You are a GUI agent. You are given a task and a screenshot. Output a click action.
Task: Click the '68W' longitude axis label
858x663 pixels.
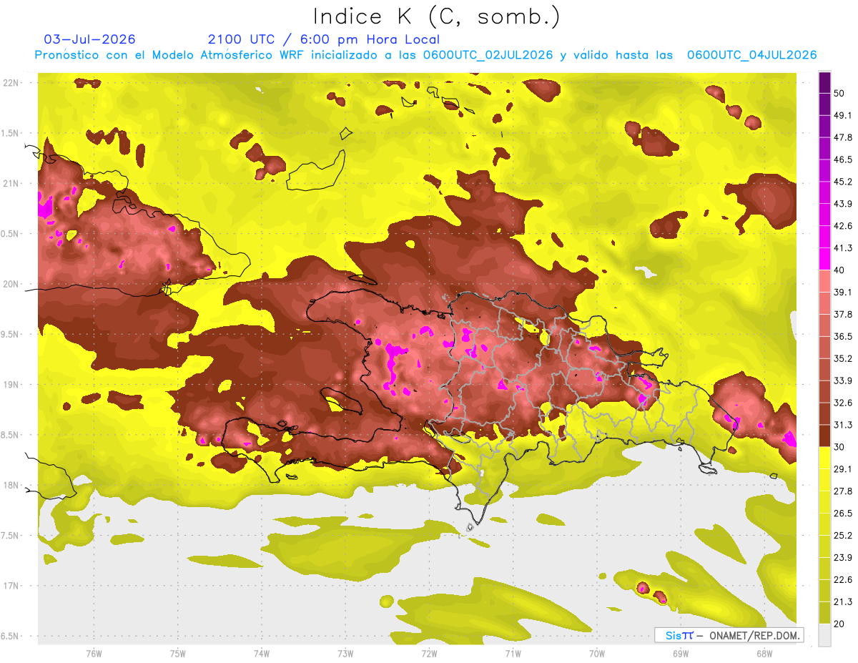pos(764,654)
